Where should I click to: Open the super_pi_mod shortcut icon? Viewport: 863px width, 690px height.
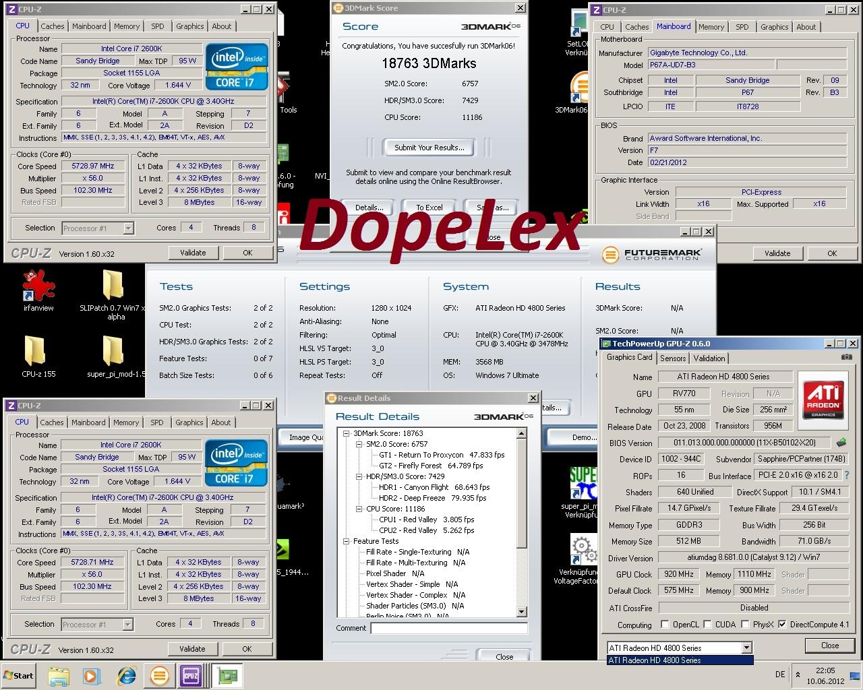tap(583, 482)
